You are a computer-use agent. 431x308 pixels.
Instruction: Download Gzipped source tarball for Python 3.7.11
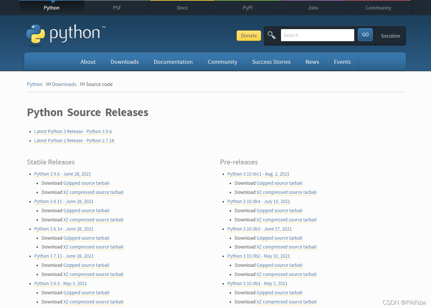pyautogui.click(x=86, y=265)
